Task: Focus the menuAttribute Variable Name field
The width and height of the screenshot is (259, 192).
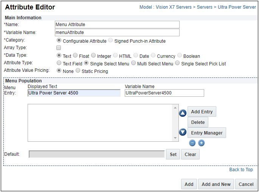Action: coord(117,33)
